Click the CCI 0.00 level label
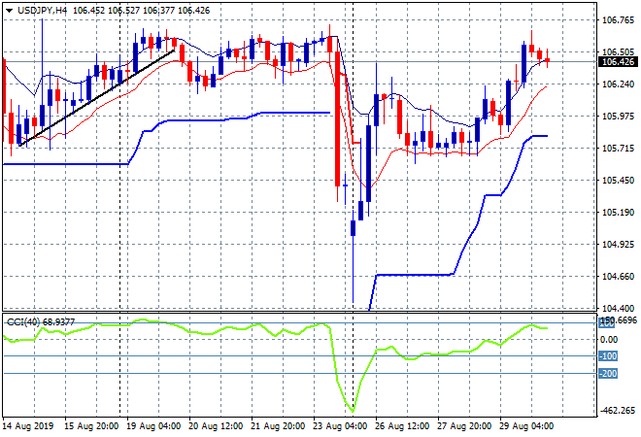641x437 pixels. coord(609,339)
